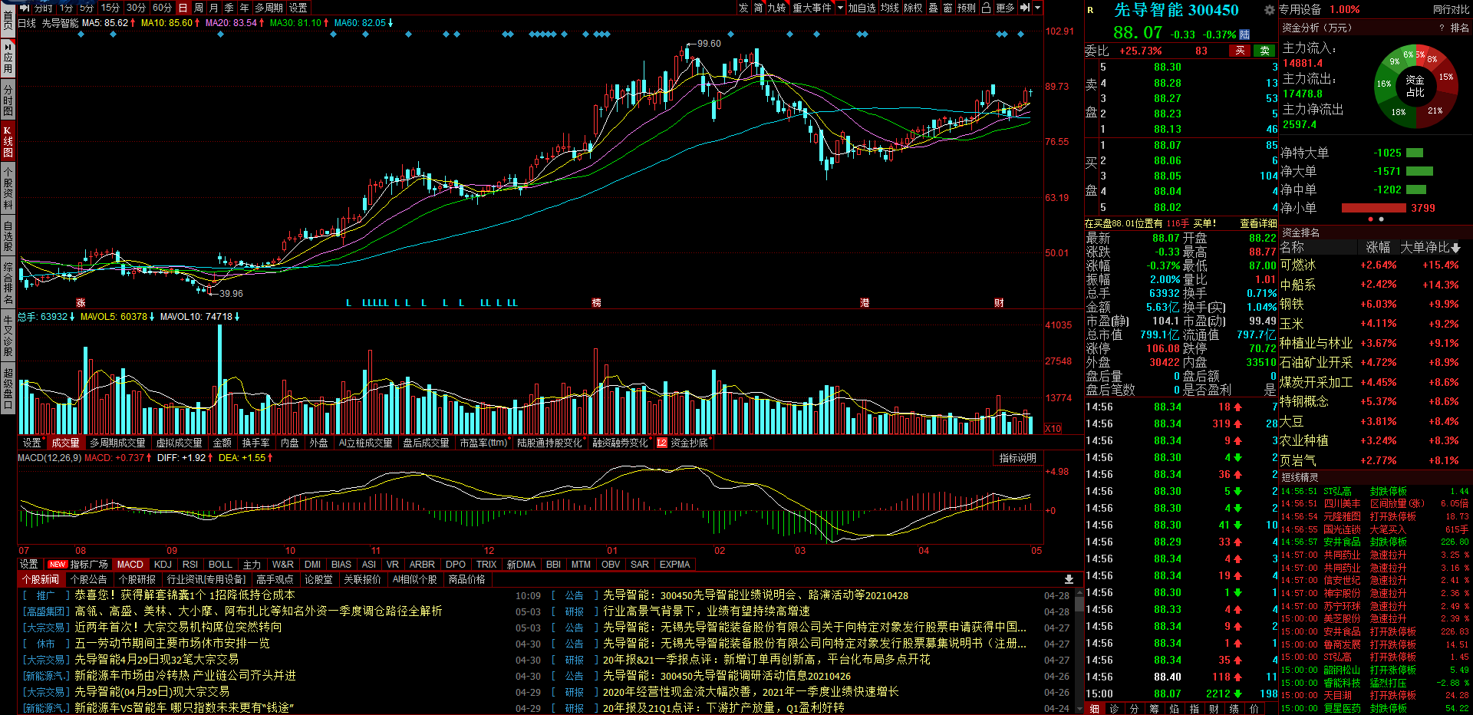Toggle 除权 ex-rights adjustment
The width and height of the screenshot is (1473, 715).
click(913, 8)
